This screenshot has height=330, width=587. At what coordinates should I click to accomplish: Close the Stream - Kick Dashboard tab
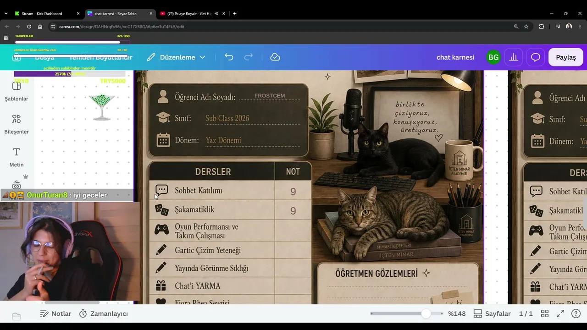[78, 14]
